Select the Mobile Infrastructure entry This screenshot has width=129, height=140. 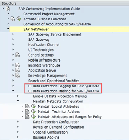point(44,60)
